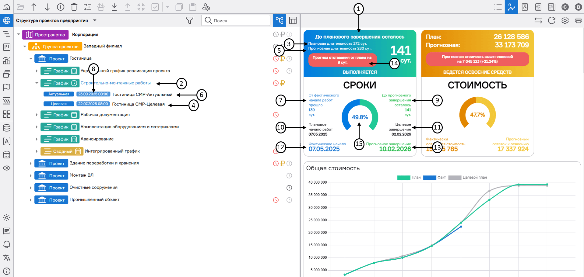Toggle the План legend series in chart
Viewport: 584px width, 277px height.
point(409,178)
